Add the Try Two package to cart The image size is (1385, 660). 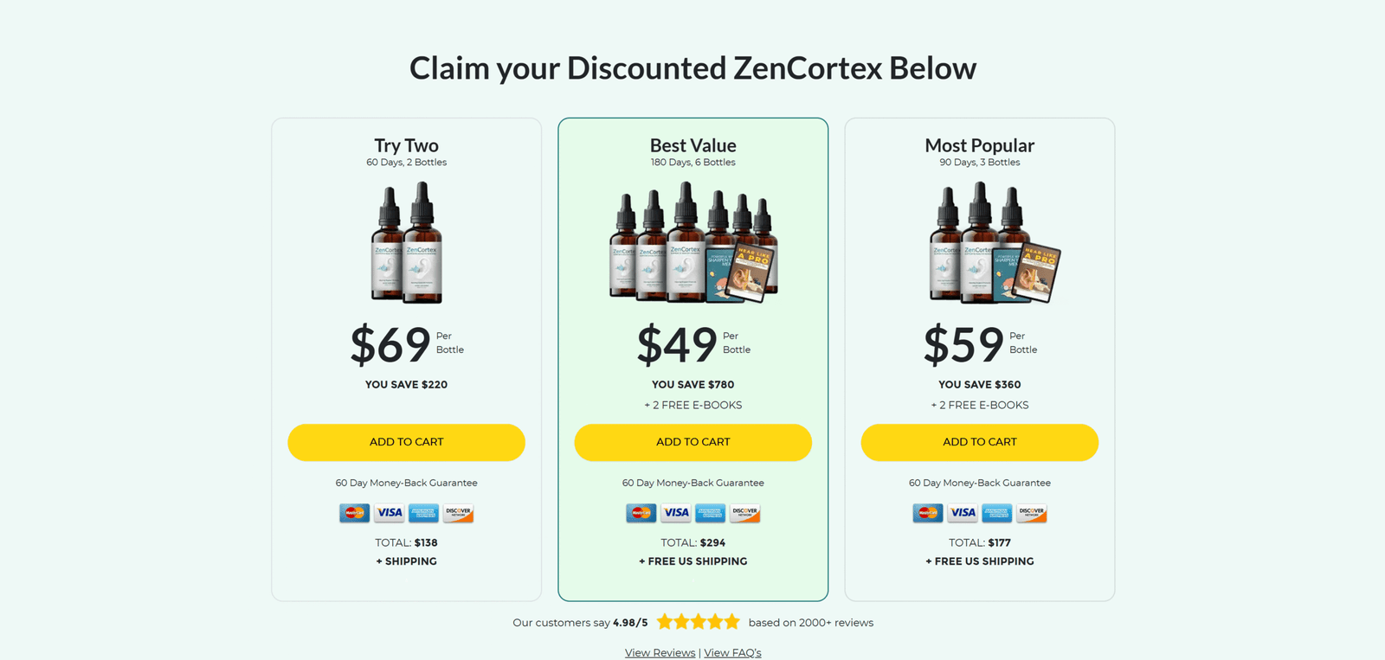pos(406,442)
